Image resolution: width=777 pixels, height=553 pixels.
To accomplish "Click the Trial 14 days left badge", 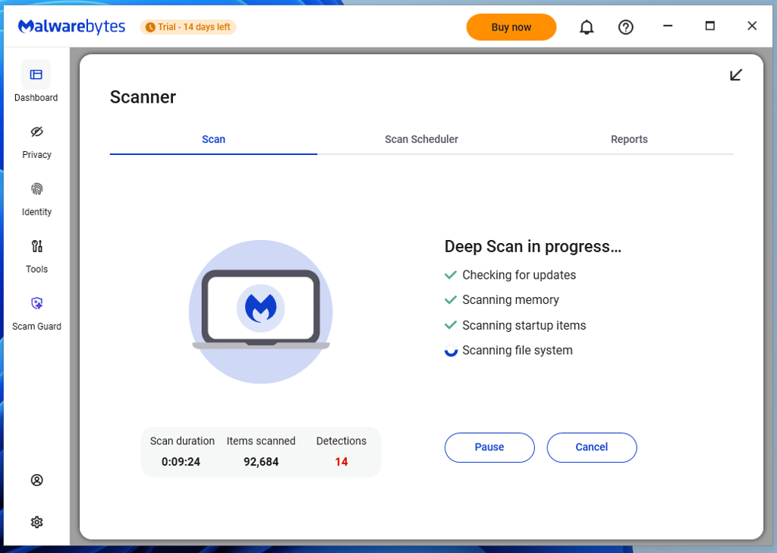I will coord(188,27).
